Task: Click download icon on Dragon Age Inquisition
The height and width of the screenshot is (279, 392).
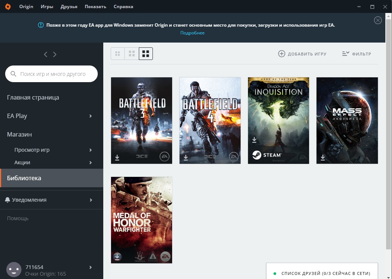Action: point(254,140)
